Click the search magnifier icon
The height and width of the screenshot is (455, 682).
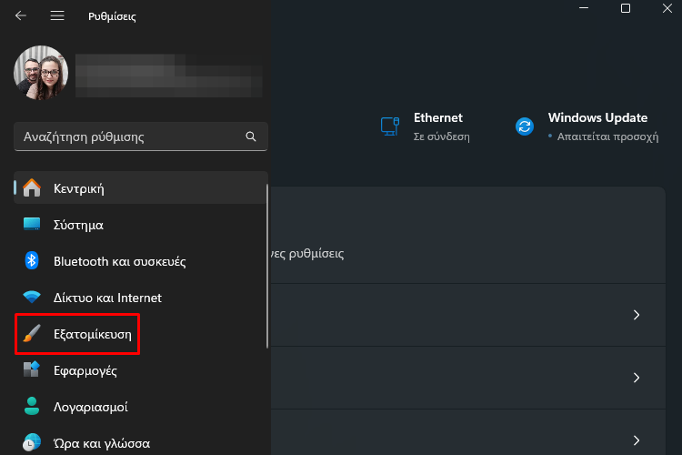click(x=251, y=136)
